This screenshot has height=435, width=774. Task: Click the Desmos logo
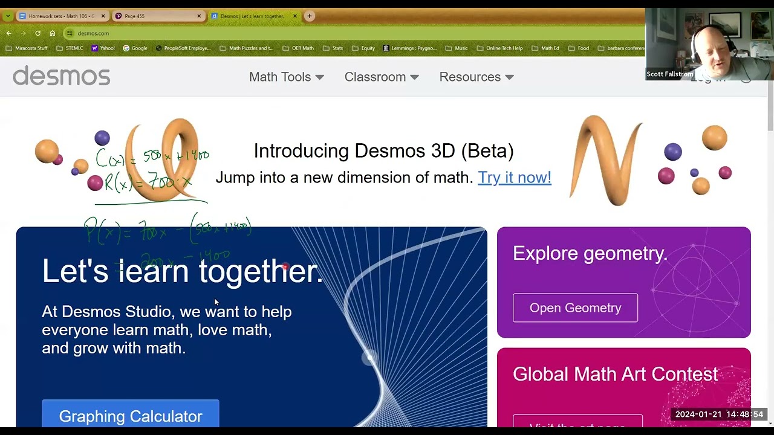pos(61,76)
